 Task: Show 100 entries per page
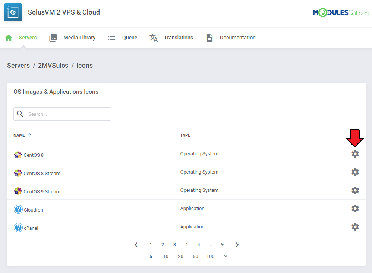pos(211,256)
